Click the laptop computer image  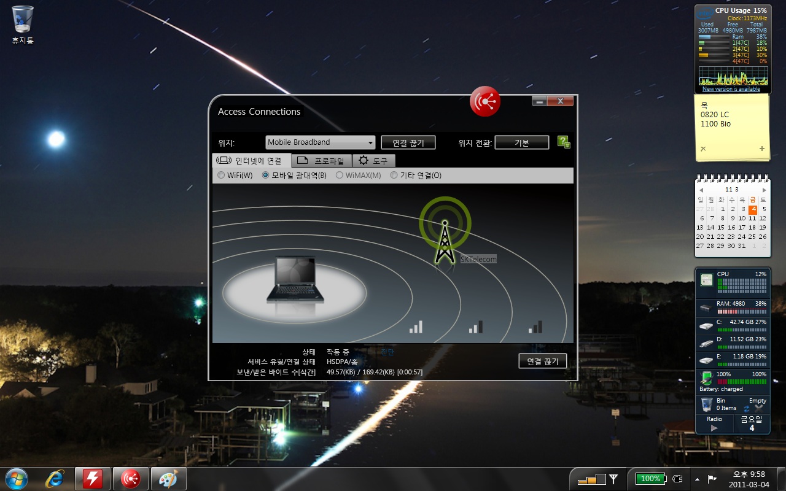tap(291, 280)
